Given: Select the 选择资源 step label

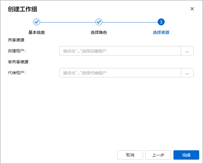Looking at the screenshot, I should click(x=161, y=32).
